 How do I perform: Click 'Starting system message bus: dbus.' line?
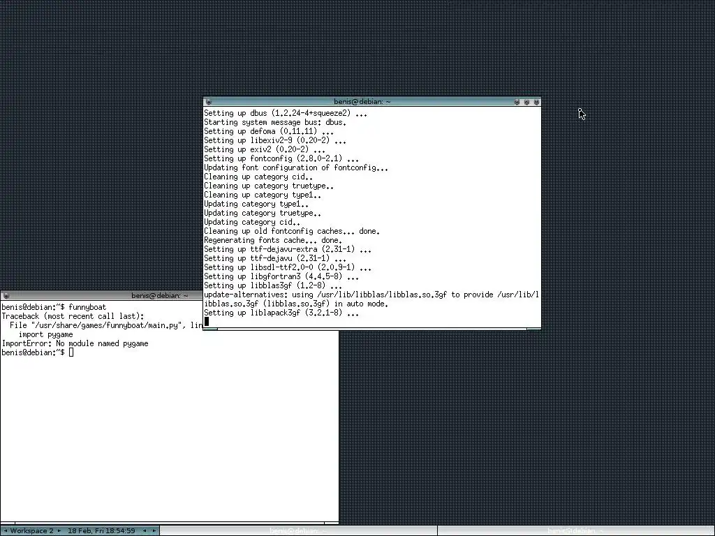pos(275,122)
